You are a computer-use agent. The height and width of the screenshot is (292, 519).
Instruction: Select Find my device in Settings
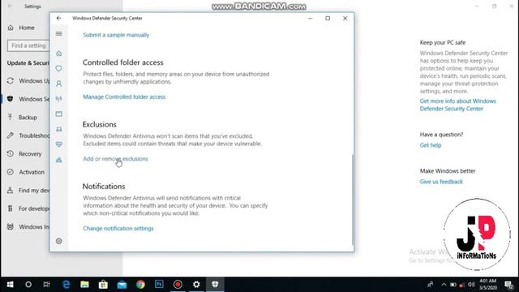(28, 190)
